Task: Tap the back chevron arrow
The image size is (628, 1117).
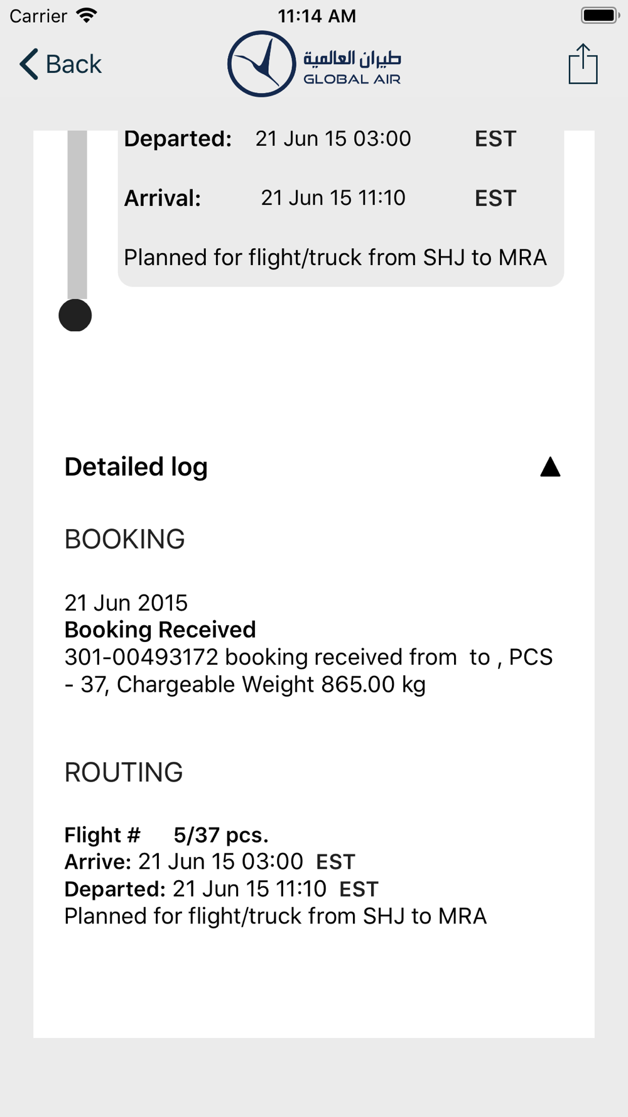Action: 29,64
